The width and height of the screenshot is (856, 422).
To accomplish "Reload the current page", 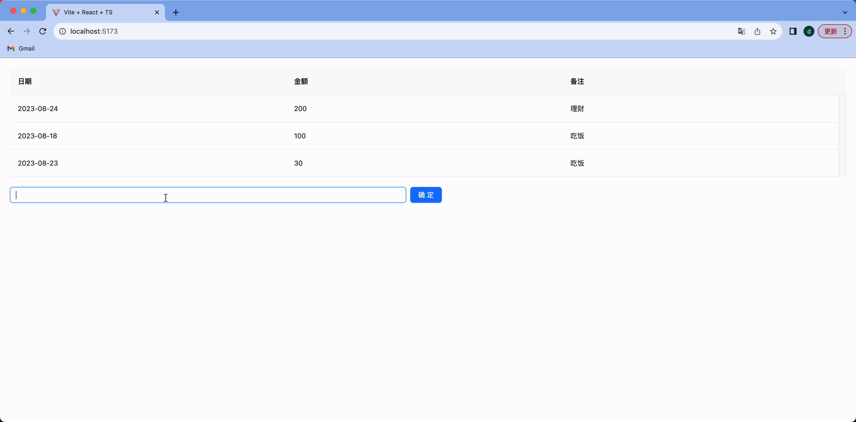I will tap(43, 31).
